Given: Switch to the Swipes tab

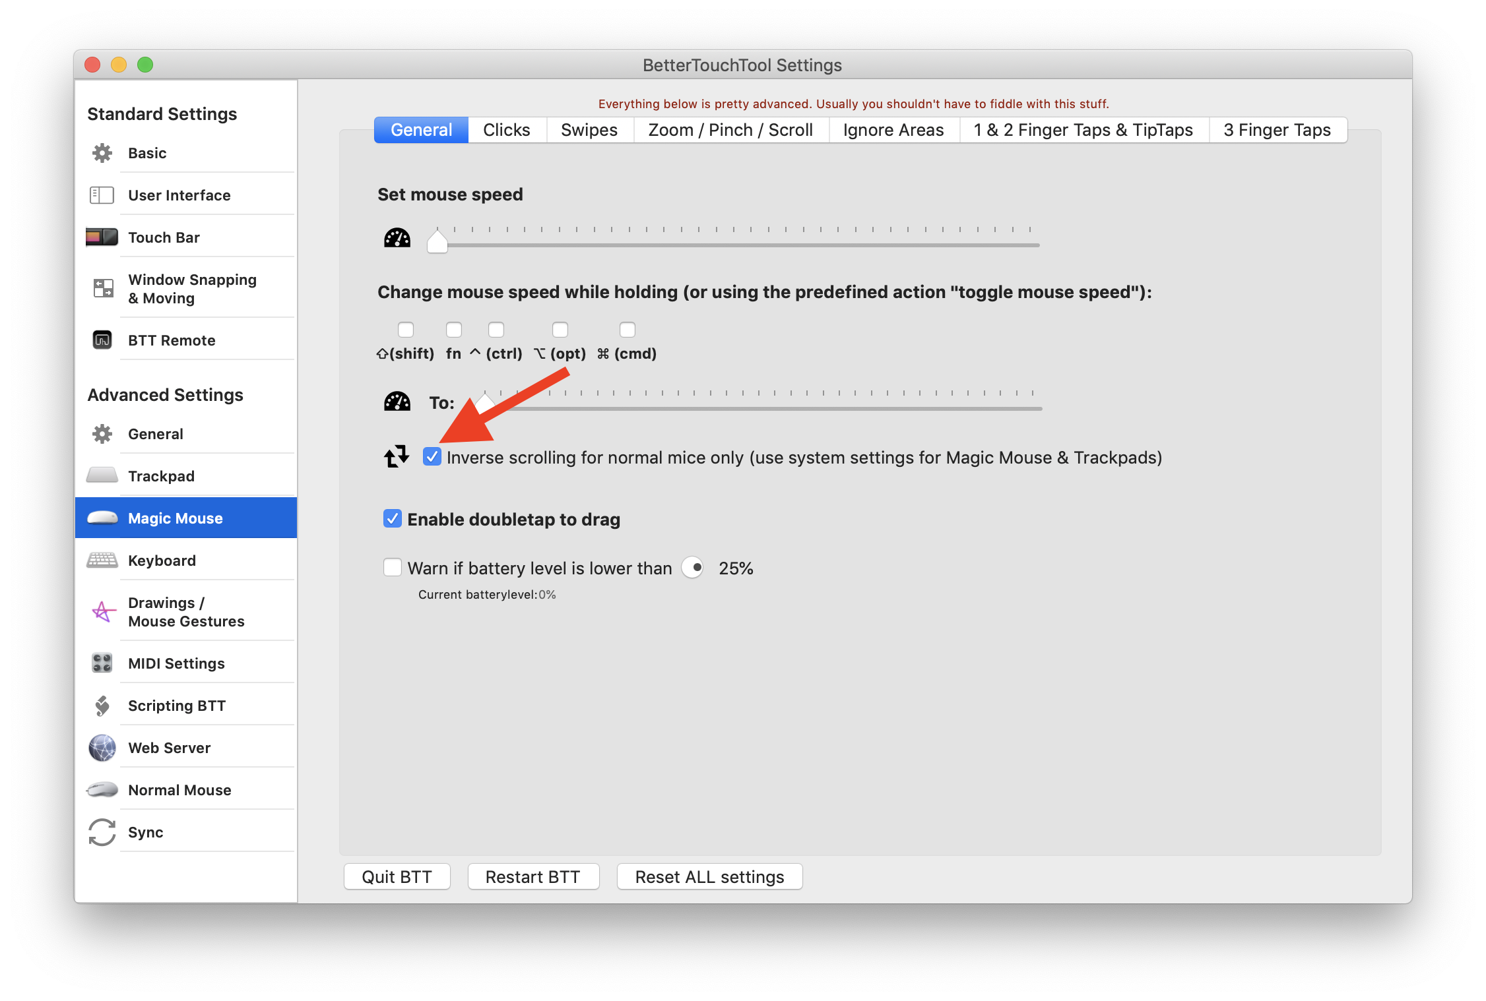Looking at the screenshot, I should click(x=588, y=129).
